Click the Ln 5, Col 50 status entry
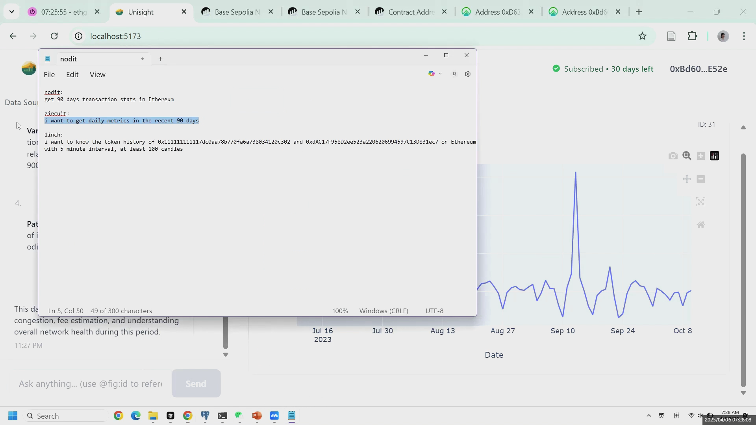 pyautogui.click(x=66, y=311)
